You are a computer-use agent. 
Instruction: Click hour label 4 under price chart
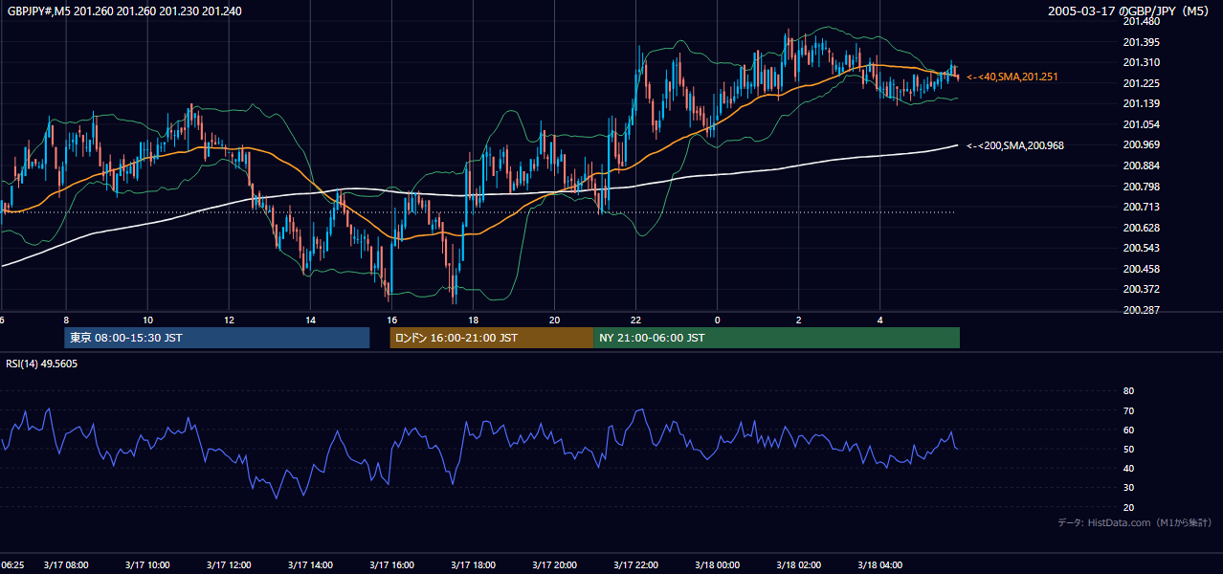[879, 320]
